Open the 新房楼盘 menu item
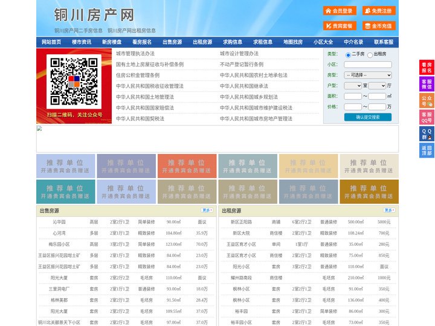435x326 pixels. pos(112,42)
